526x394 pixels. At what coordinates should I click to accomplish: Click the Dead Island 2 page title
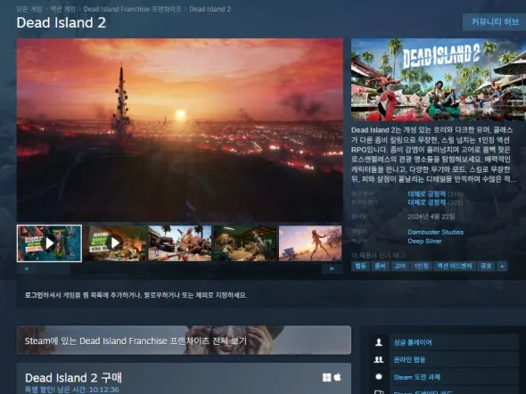pyautogui.click(x=61, y=23)
